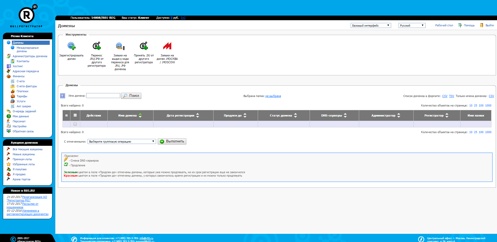Toggle the checkbox in the empty table row
This screenshot has width=497, height=242.
click(75, 124)
